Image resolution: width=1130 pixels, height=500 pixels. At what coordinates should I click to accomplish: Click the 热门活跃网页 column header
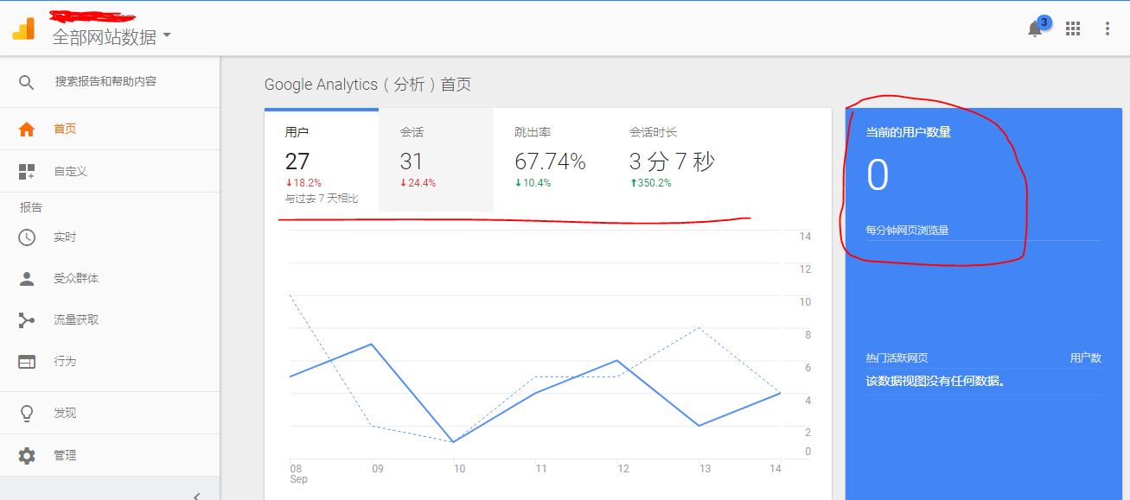click(897, 358)
